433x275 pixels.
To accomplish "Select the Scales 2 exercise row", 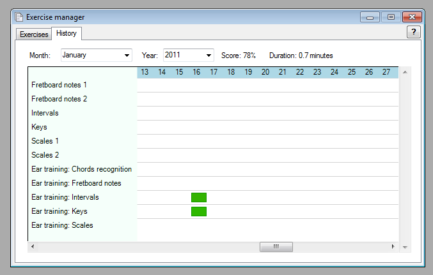I will pos(45,155).
